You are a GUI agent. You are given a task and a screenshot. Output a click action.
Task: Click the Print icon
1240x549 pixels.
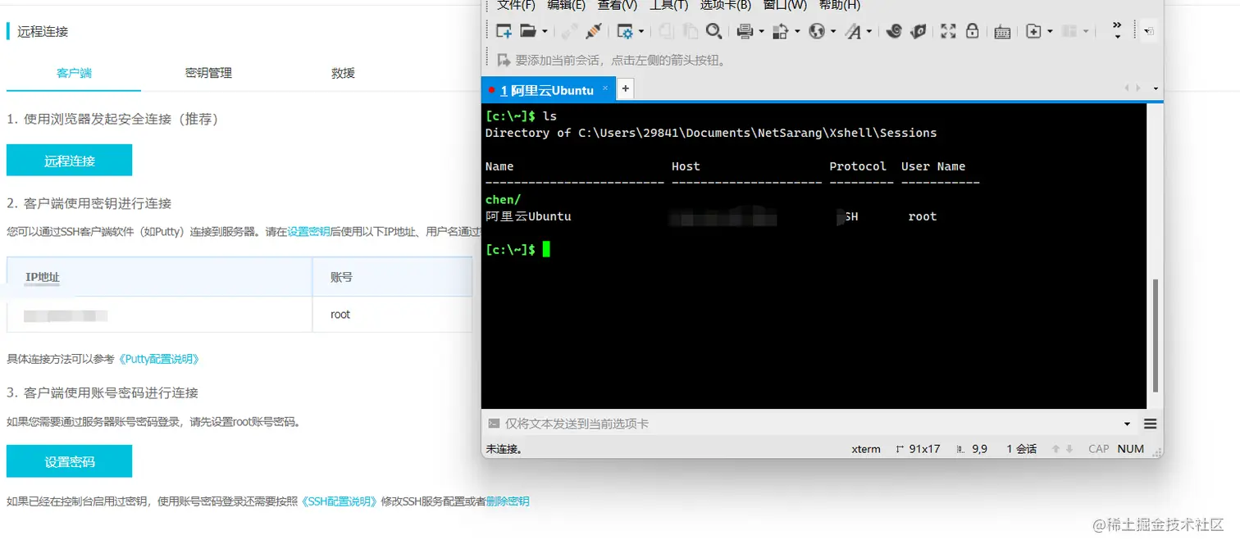(x=745, y=31)
